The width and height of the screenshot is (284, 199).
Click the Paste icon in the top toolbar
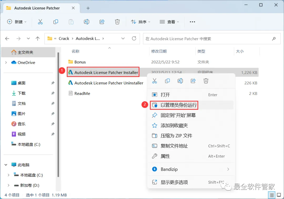[71, 22]
